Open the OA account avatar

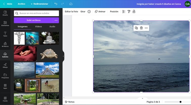point(187,4)
